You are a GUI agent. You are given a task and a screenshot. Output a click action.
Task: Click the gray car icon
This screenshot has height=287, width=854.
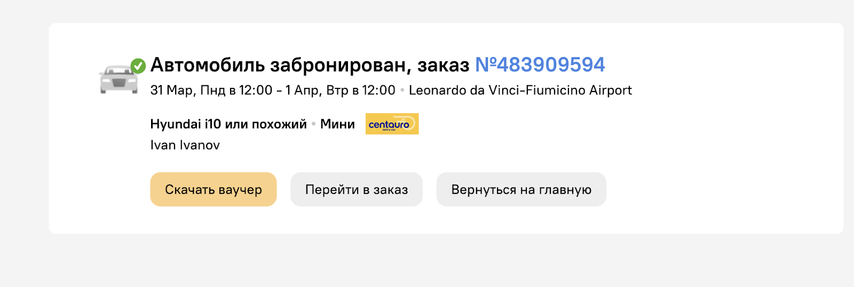[x=118, y=79]
